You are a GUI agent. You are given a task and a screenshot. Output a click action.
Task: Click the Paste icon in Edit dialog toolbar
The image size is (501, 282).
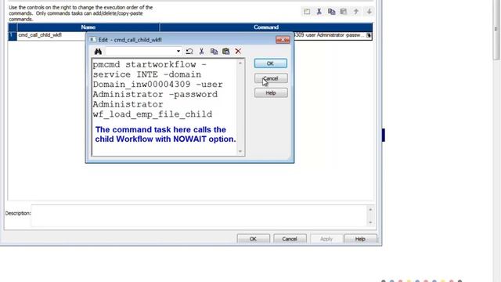pos(226,51)
